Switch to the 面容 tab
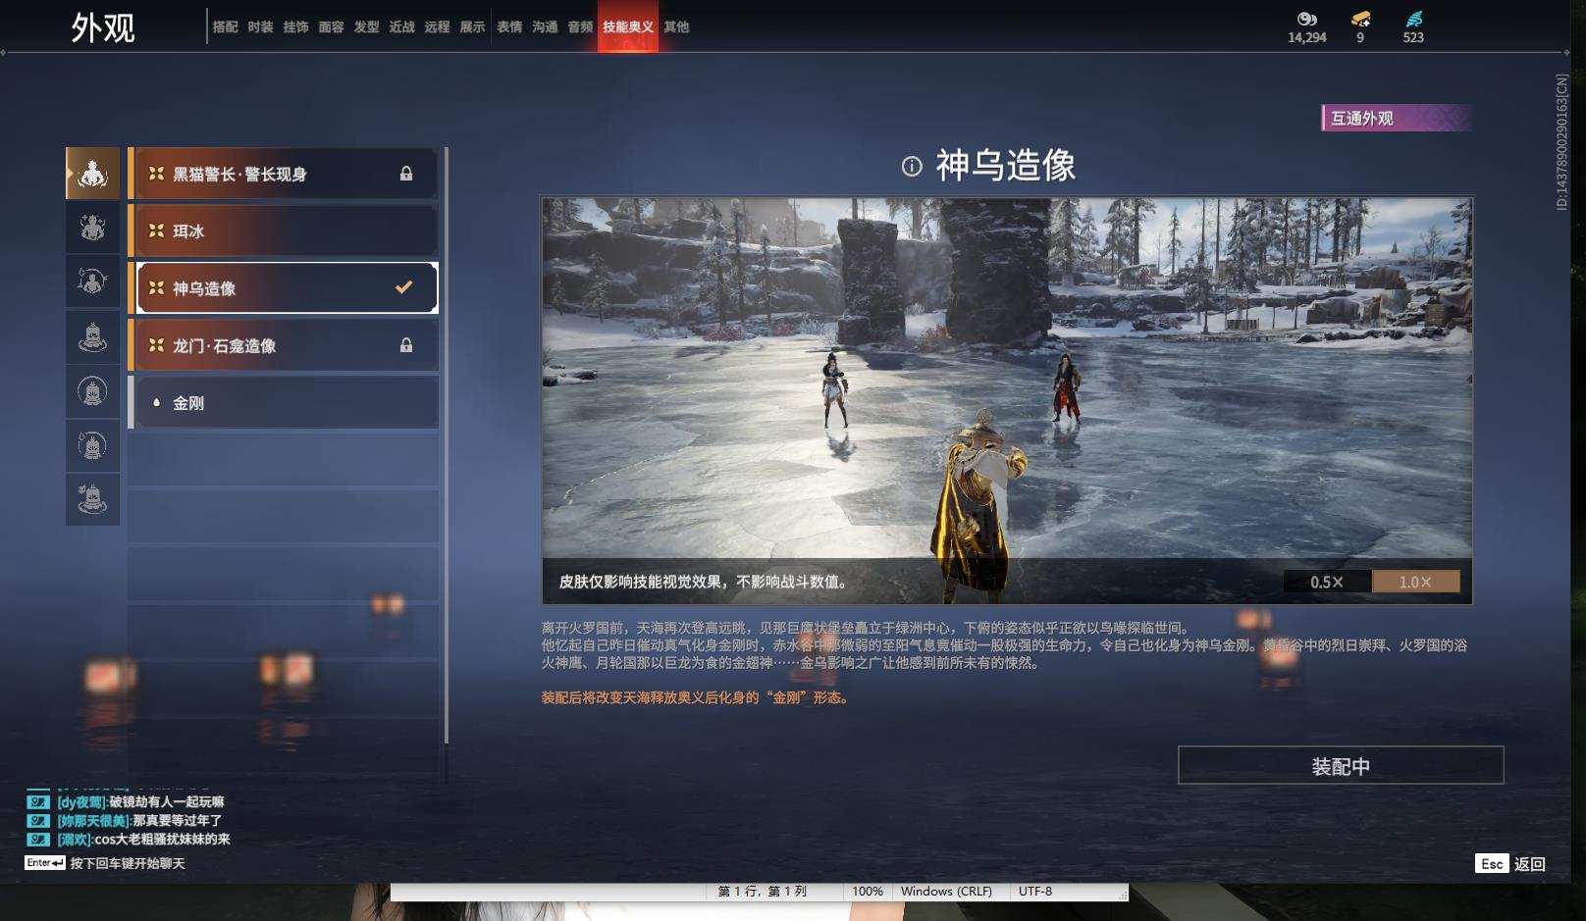 coord(331,26)
